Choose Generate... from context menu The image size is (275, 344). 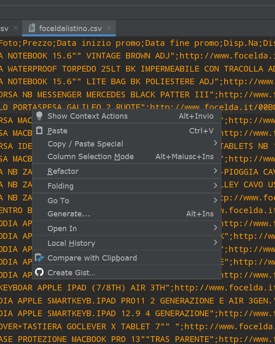click(126, 214)
